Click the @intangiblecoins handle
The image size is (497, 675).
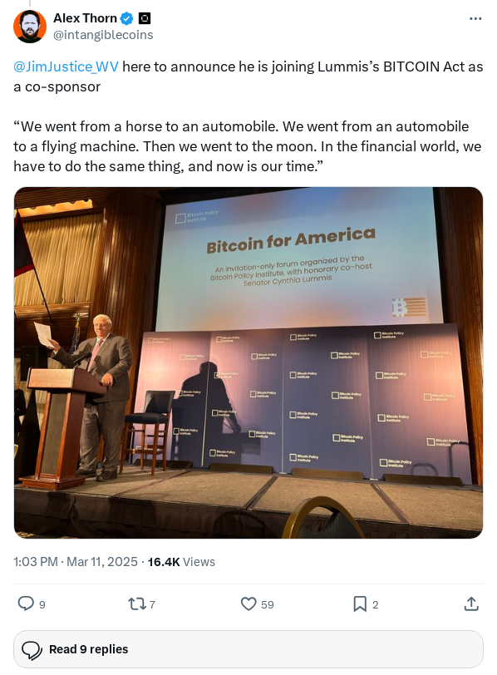[x=103, y=35]
